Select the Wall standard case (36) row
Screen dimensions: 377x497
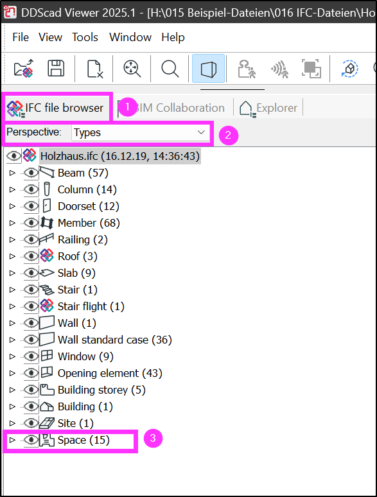tap(115, 340)
